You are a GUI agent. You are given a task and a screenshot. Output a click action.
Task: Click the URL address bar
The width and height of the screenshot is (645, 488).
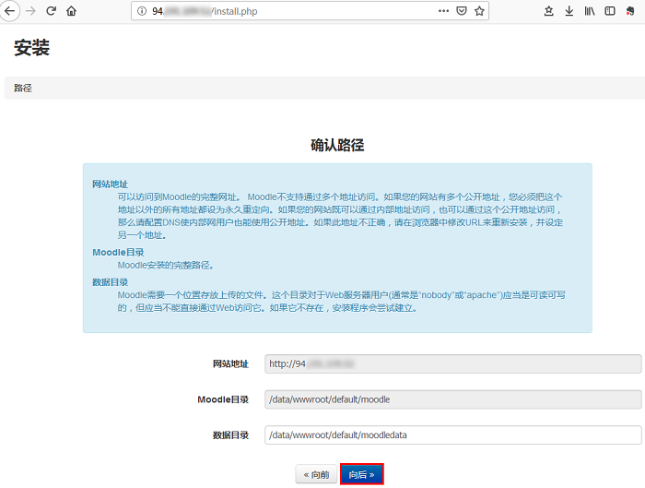pyautogui.click(x=295, y=11)
